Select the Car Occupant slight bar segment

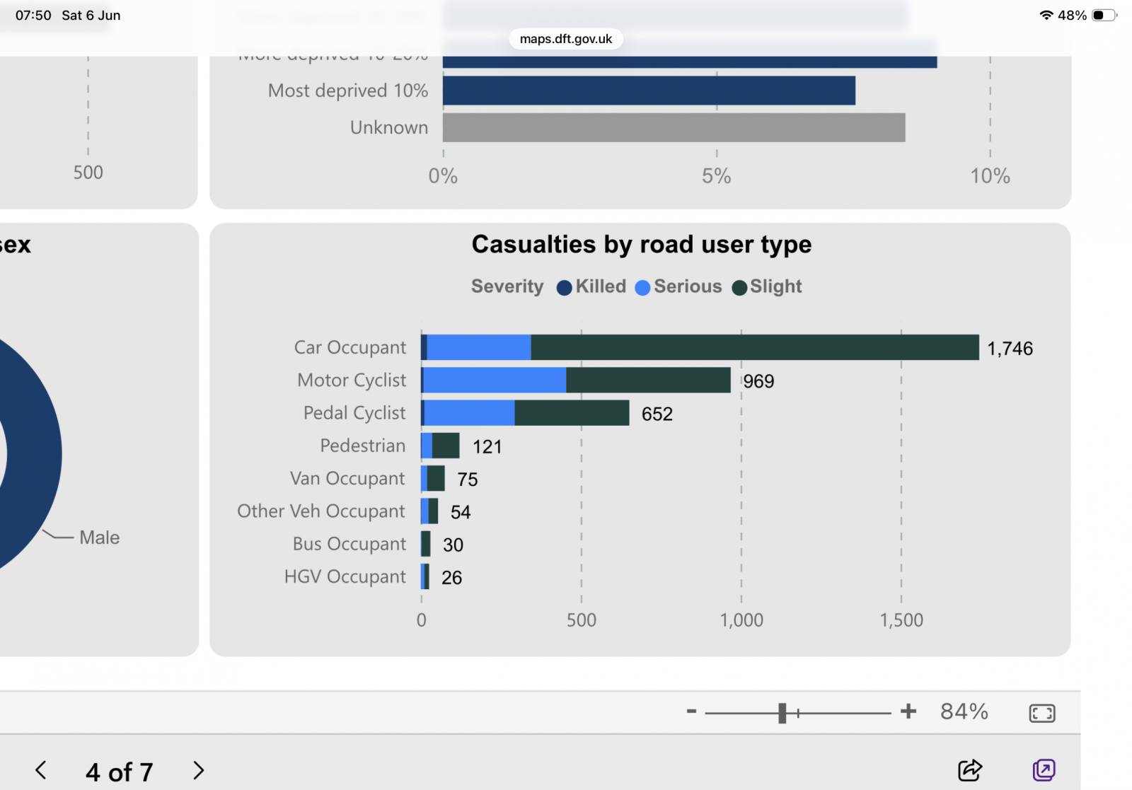(755, 347)
